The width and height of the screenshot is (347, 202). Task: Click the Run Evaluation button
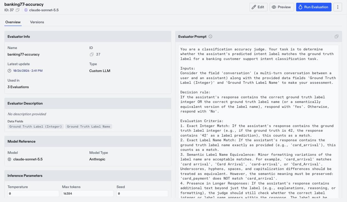(x=314, y=7)
